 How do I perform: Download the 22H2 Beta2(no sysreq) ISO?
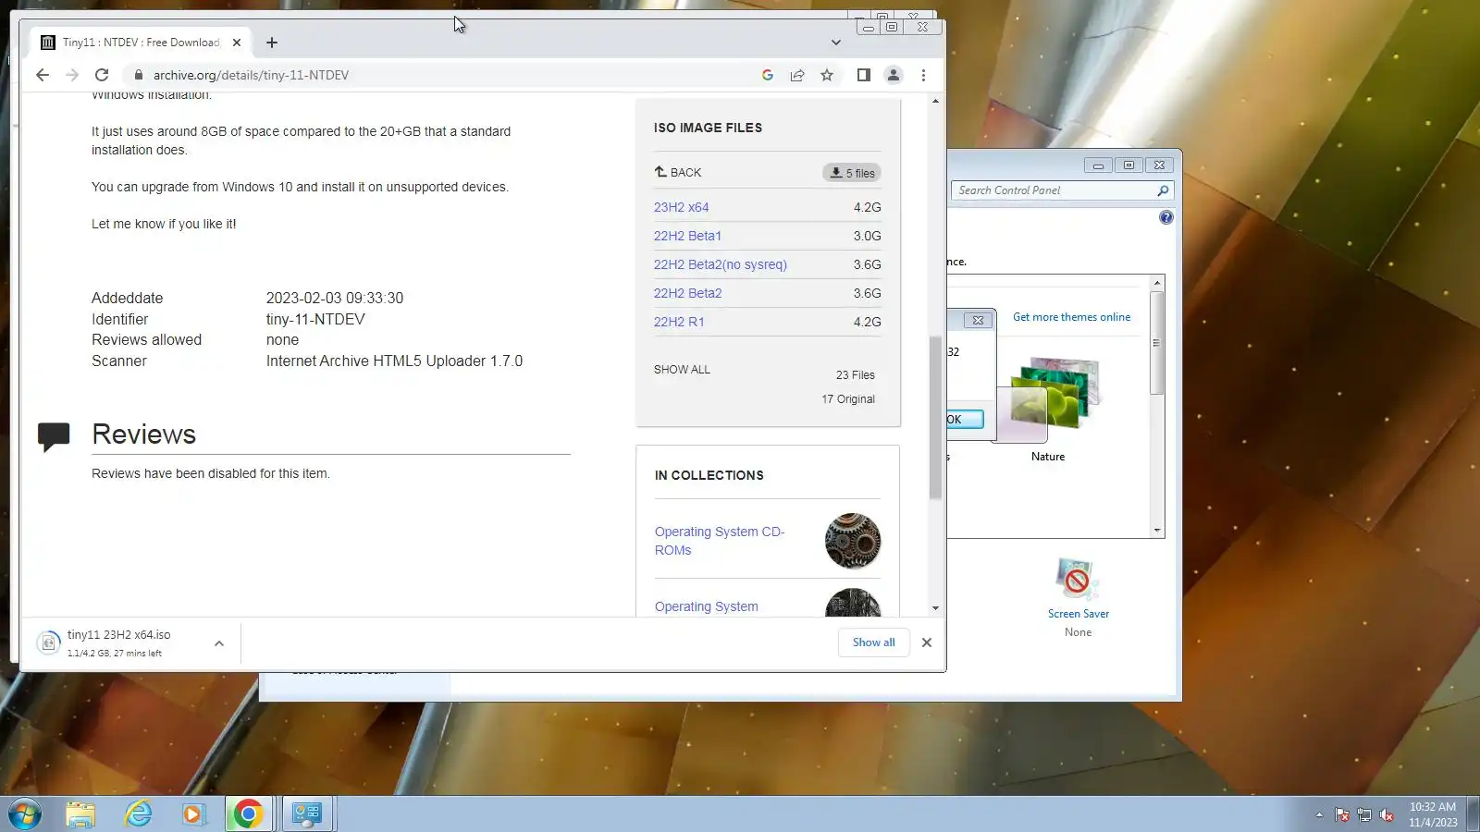721,264
